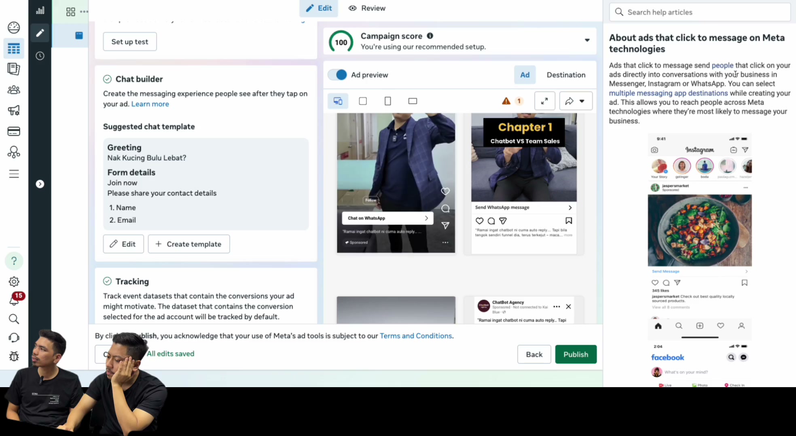Select the pencil edit icon in dark sidebar
This screenshot has width=796, height=436.
tap(40, 33)
